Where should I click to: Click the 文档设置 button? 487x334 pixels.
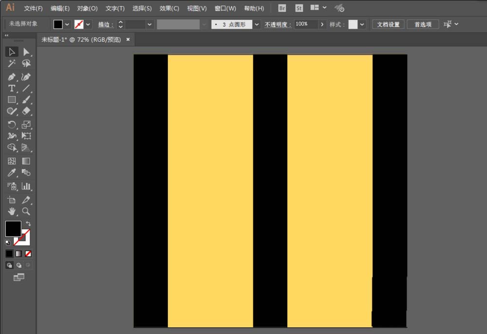click(388, 24)
